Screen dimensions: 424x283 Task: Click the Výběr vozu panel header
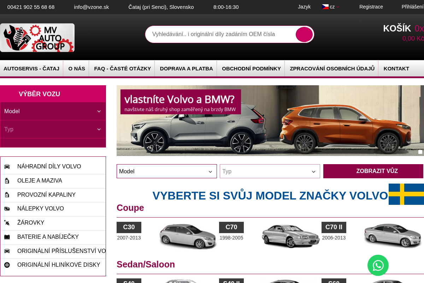[x=53, y=94]
